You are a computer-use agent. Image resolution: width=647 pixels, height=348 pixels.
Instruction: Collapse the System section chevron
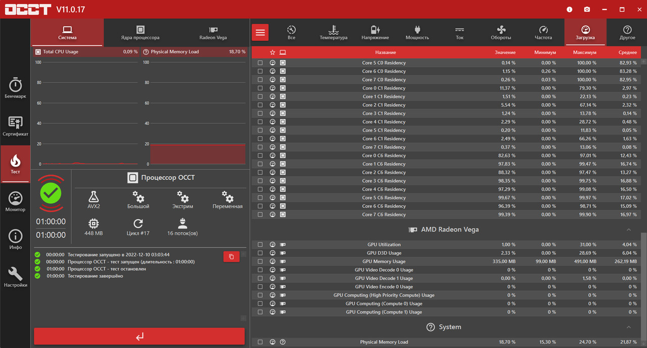pyautogui.click(x=629, y=327)
